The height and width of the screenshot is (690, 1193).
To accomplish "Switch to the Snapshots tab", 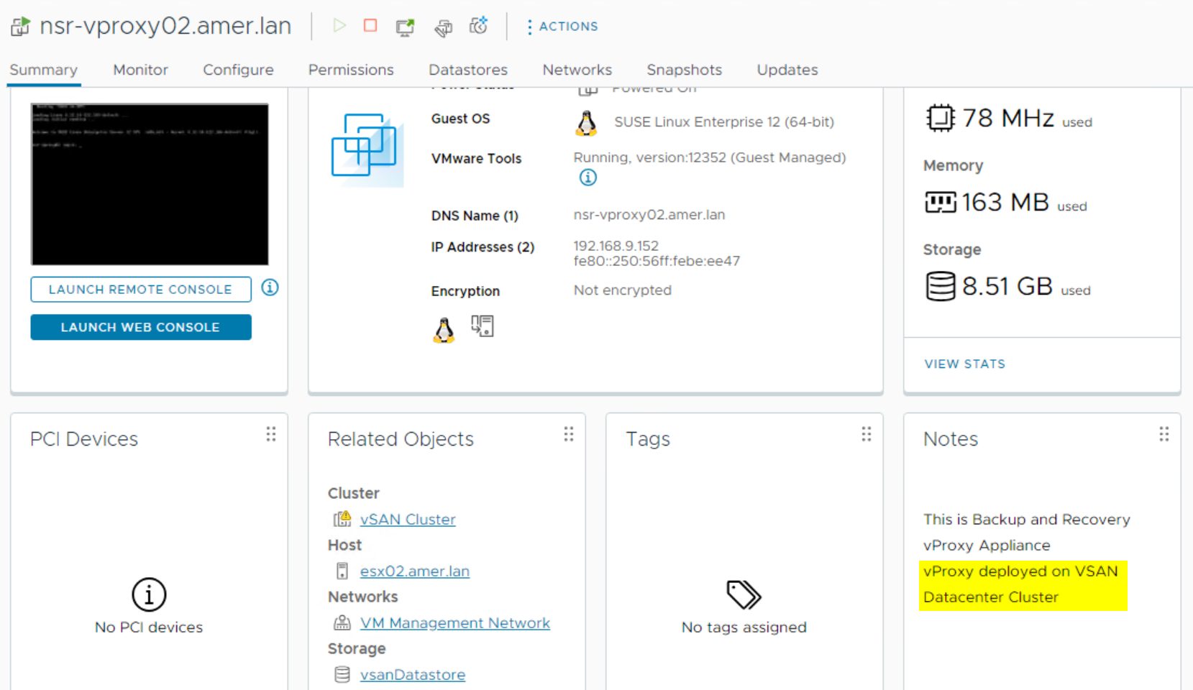I will pyautogui.click(x=684, y=70).
